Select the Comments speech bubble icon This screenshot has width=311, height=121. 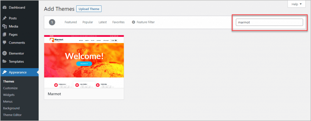tap(5, 43)
